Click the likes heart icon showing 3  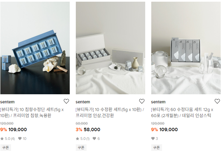point(153,139)
